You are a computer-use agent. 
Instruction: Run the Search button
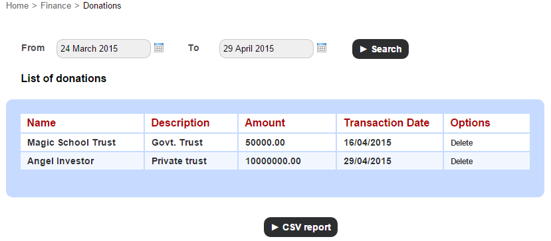pyautogui.click(x=380, y=49)
